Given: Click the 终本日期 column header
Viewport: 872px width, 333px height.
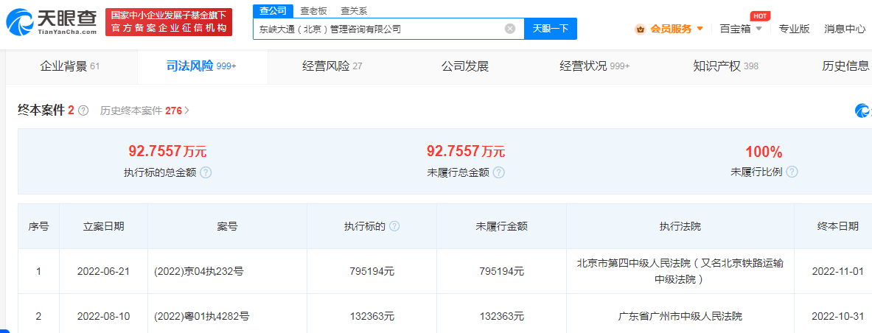Looking at the screenshot, I should (837, 226).
